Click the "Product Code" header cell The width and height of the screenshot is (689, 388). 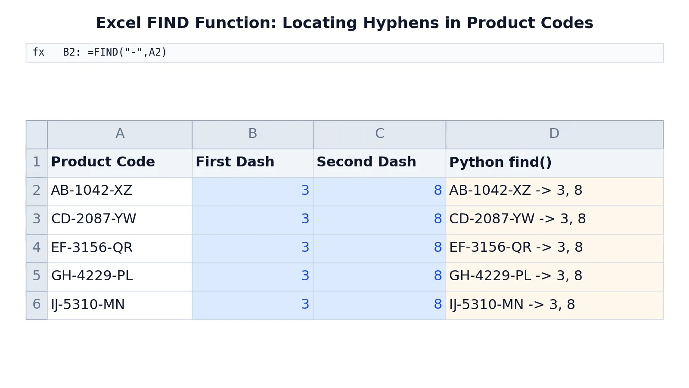coord(120,163)
